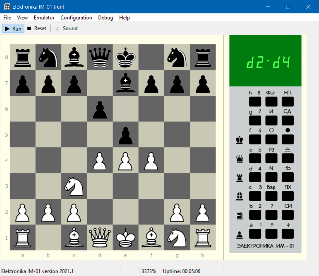Screen dimensions: 319x276
Task: Open the View menu
Action: pyautogui.click(x=22, y=18)
